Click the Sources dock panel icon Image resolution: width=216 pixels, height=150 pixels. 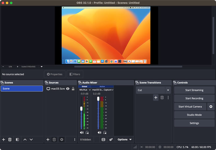pos(47,83)
